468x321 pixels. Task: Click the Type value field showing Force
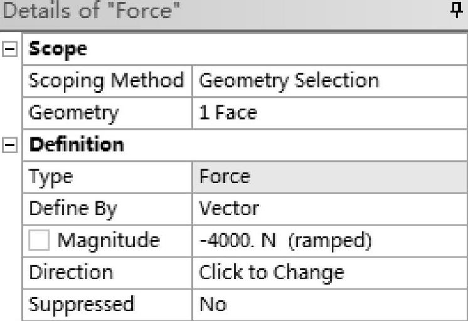point(329,177)
